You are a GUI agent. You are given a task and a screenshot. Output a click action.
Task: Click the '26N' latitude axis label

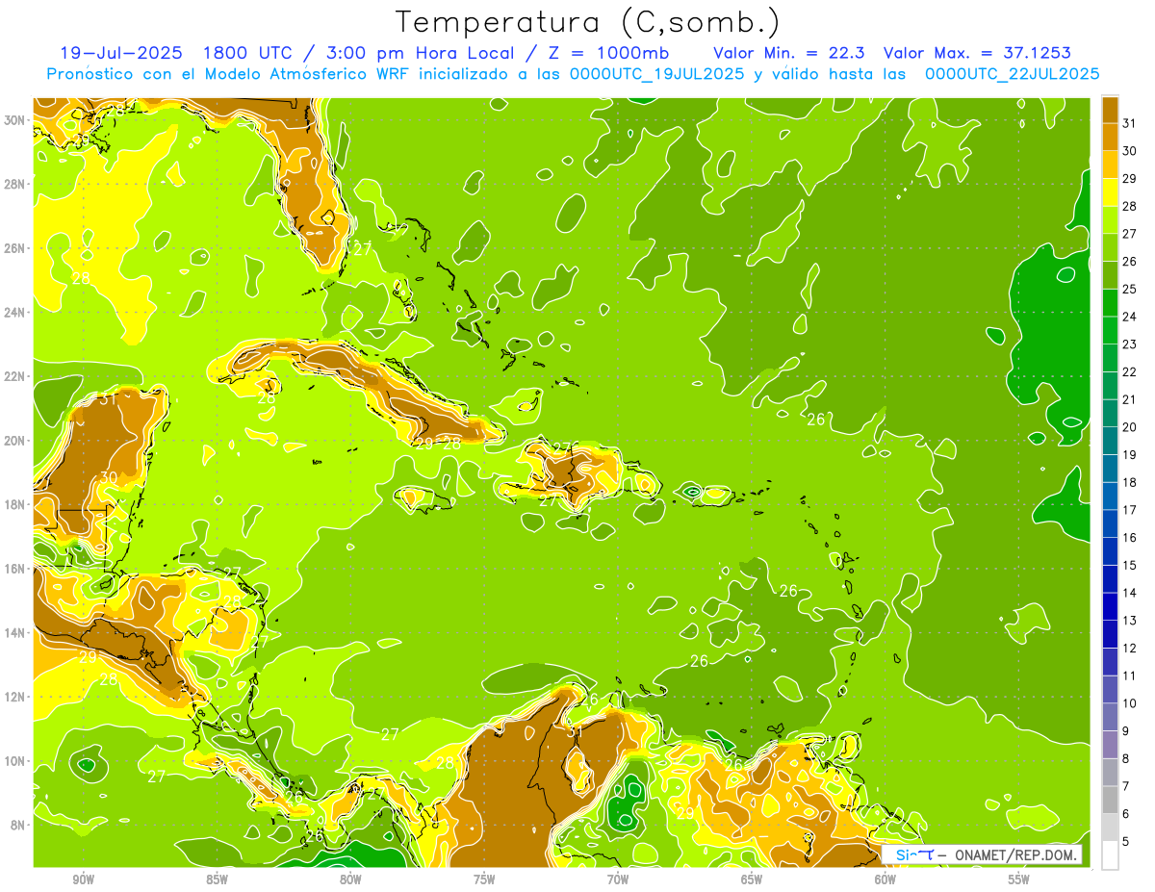tap(15, 248)
